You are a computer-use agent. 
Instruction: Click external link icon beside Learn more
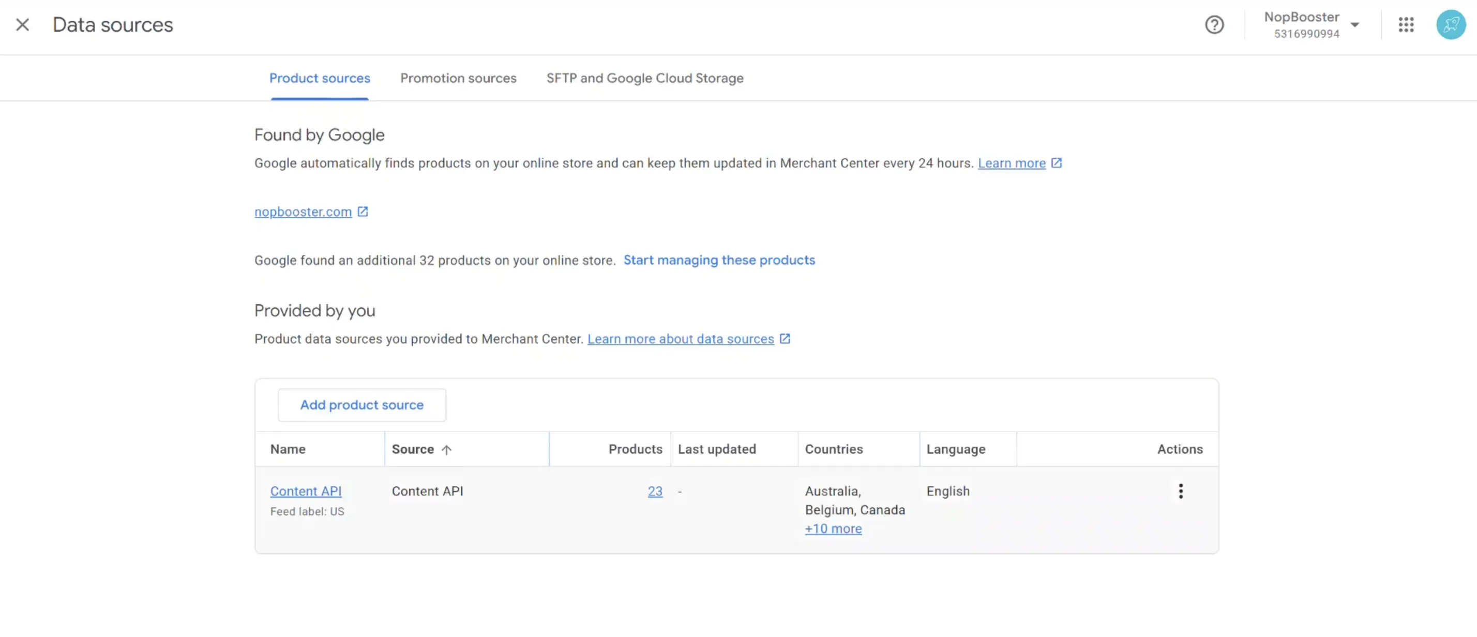pos(1056,163)
